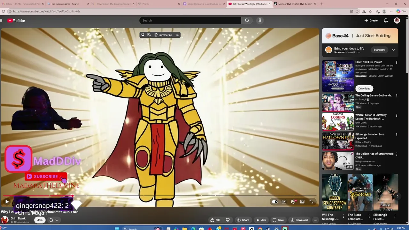Open options for The Black Templars short
Image resolution: width=409 pixels, height=230 pixels.
coord(369,217)
